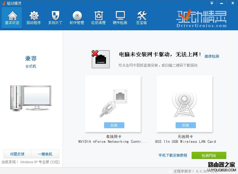
Task: Open the 手机下载安装教程 link
Action: point(173,155)
